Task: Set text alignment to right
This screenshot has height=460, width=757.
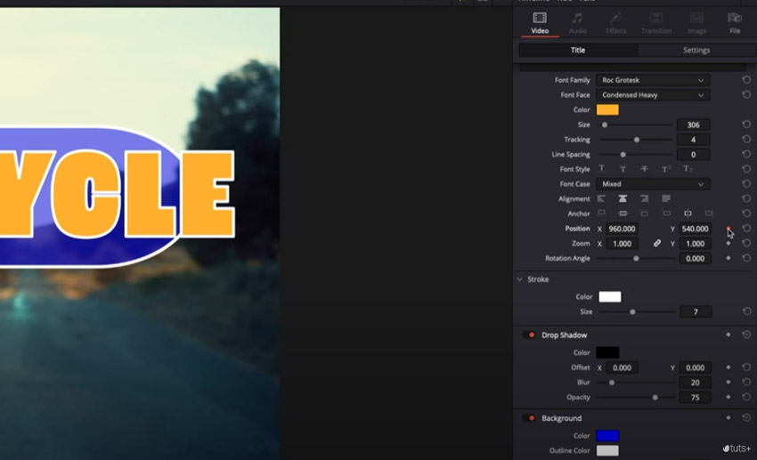Action: coord(644,198)
